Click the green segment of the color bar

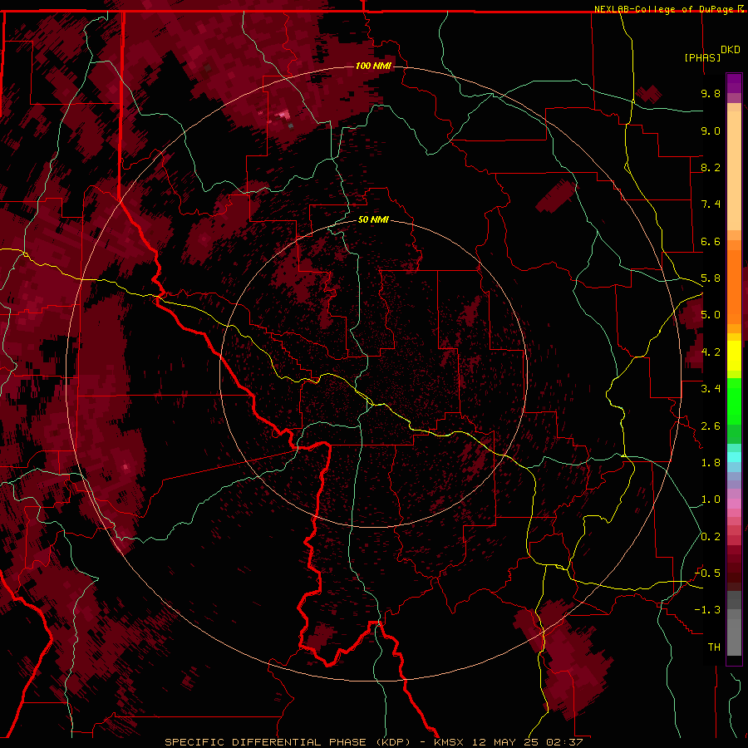tap(734, 411)
